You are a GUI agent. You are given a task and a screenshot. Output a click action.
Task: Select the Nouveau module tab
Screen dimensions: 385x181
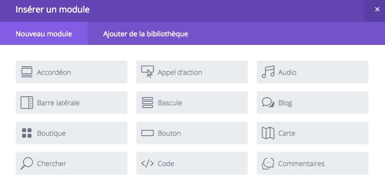click(44, 34)
